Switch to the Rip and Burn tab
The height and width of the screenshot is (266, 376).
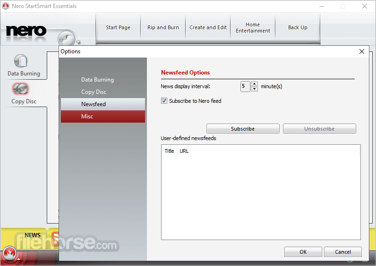coord(163,27)
